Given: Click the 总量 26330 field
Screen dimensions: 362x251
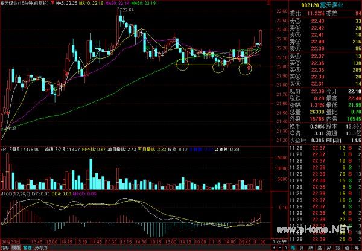Looking at the screenshot, I should coord(307,112).
